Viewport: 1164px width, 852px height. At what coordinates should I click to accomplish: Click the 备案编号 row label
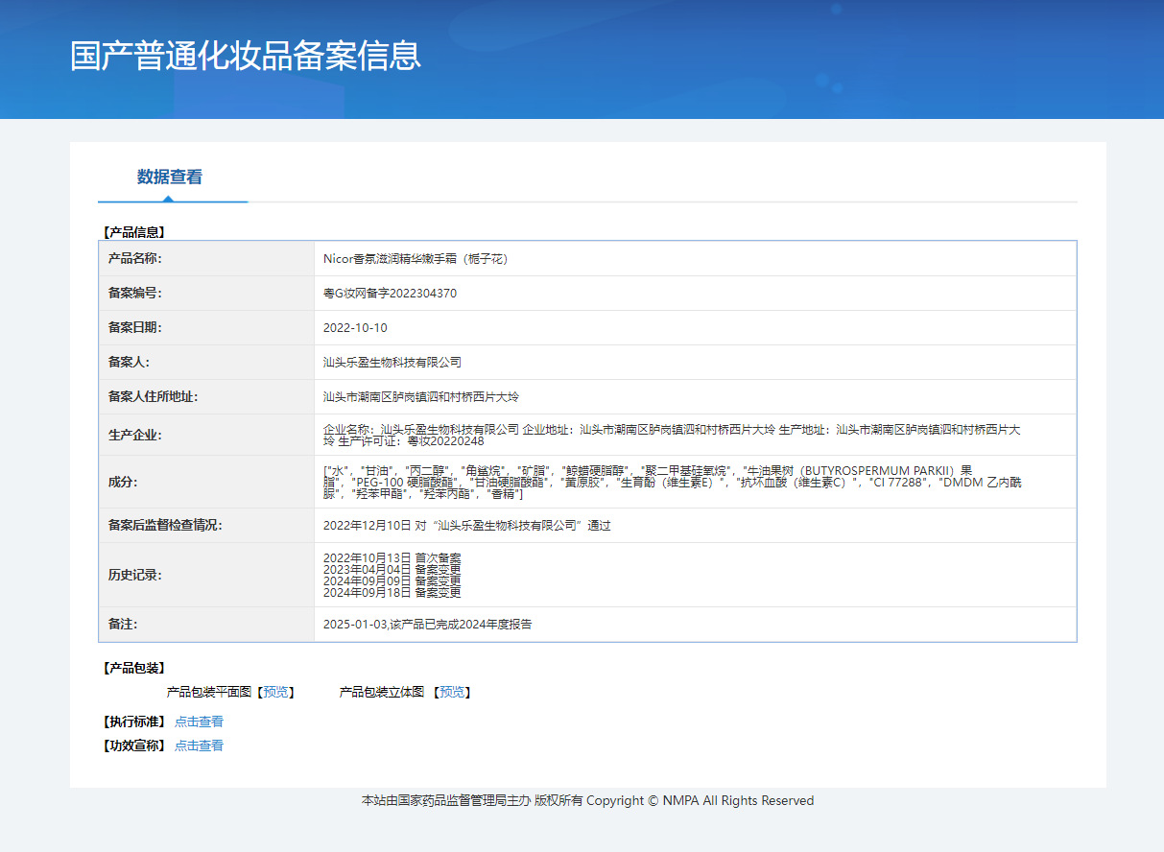(x=135, y=294)
